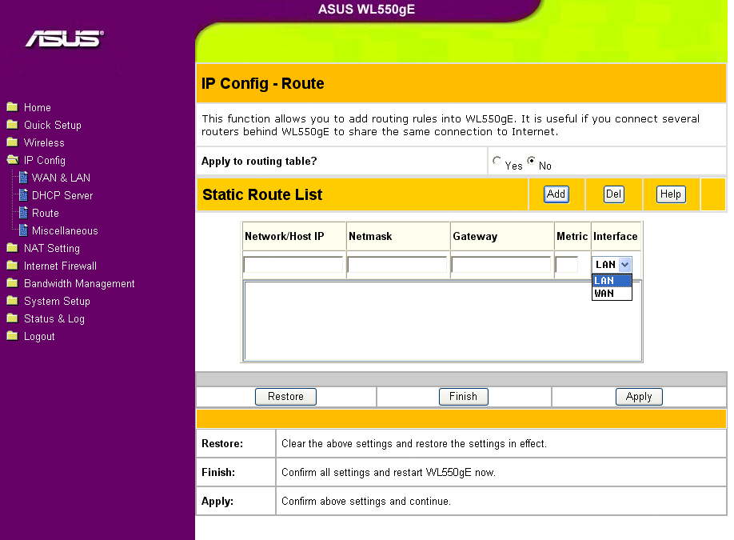The image size is (734, 540).
Task: Click text 'Confirm above settings and continue.'
Action: click(x=365, y=501)
